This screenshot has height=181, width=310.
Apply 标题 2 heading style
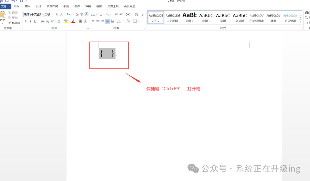pyautogui.click(x=206, y=17)
